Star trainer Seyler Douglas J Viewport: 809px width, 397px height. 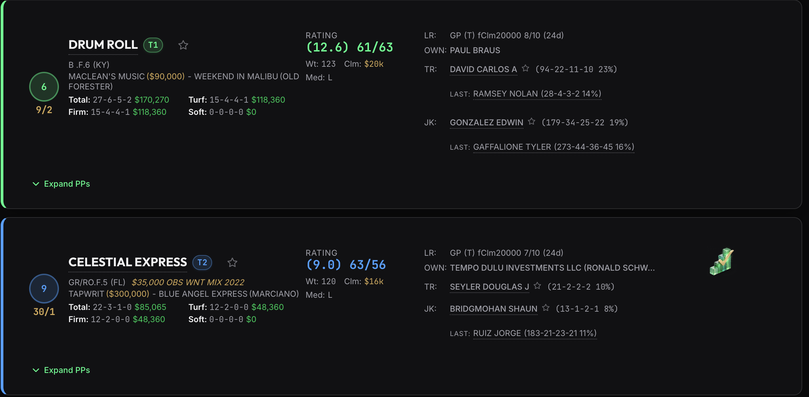(537, 286)
